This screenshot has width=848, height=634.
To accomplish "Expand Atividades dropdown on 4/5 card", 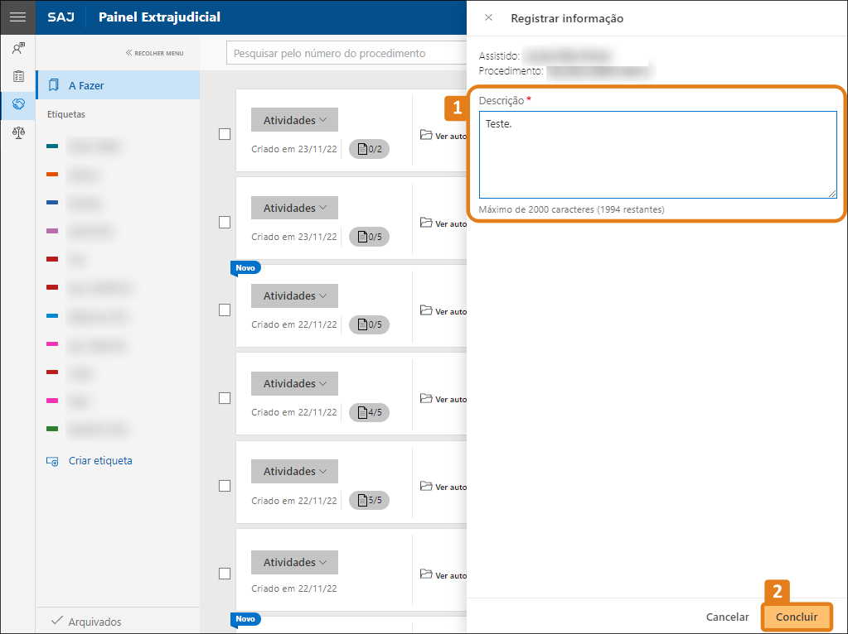I will click(x=294, y=383).
